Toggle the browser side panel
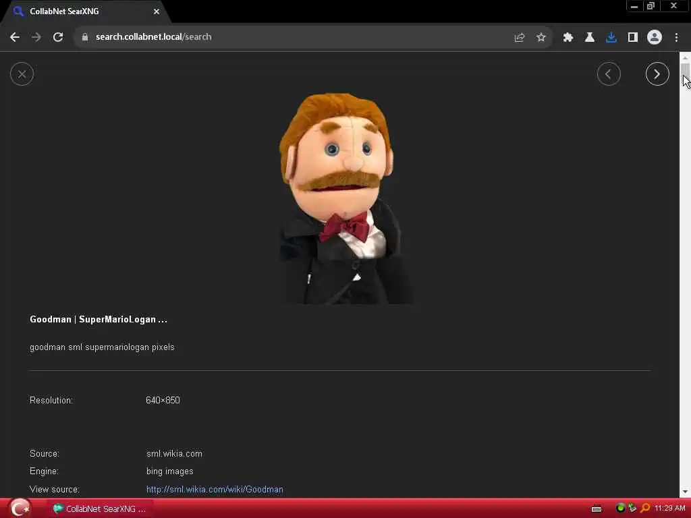The width and height of the screenshot is (691, 518). (x=632, y=38)
